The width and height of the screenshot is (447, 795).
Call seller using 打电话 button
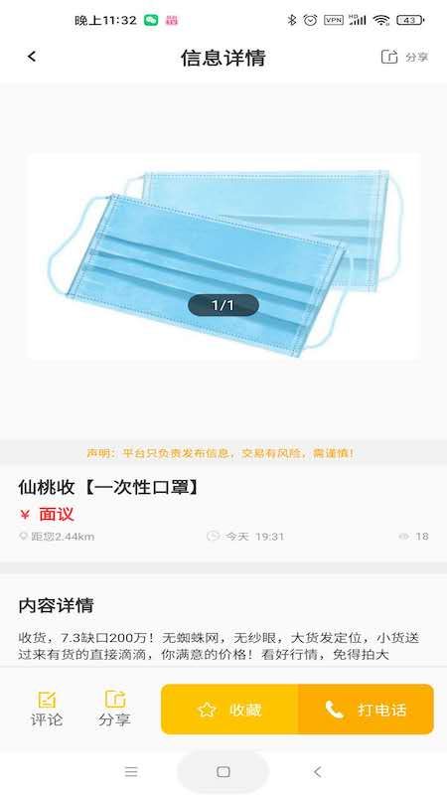click(x=366, y=710)
